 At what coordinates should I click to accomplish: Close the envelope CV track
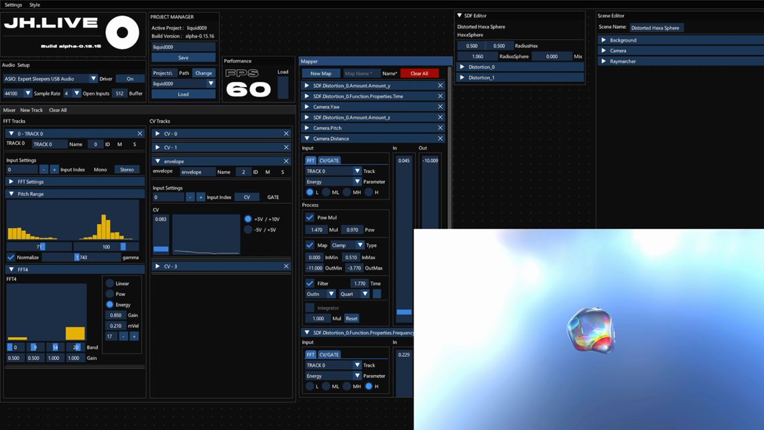click(286, 161)
